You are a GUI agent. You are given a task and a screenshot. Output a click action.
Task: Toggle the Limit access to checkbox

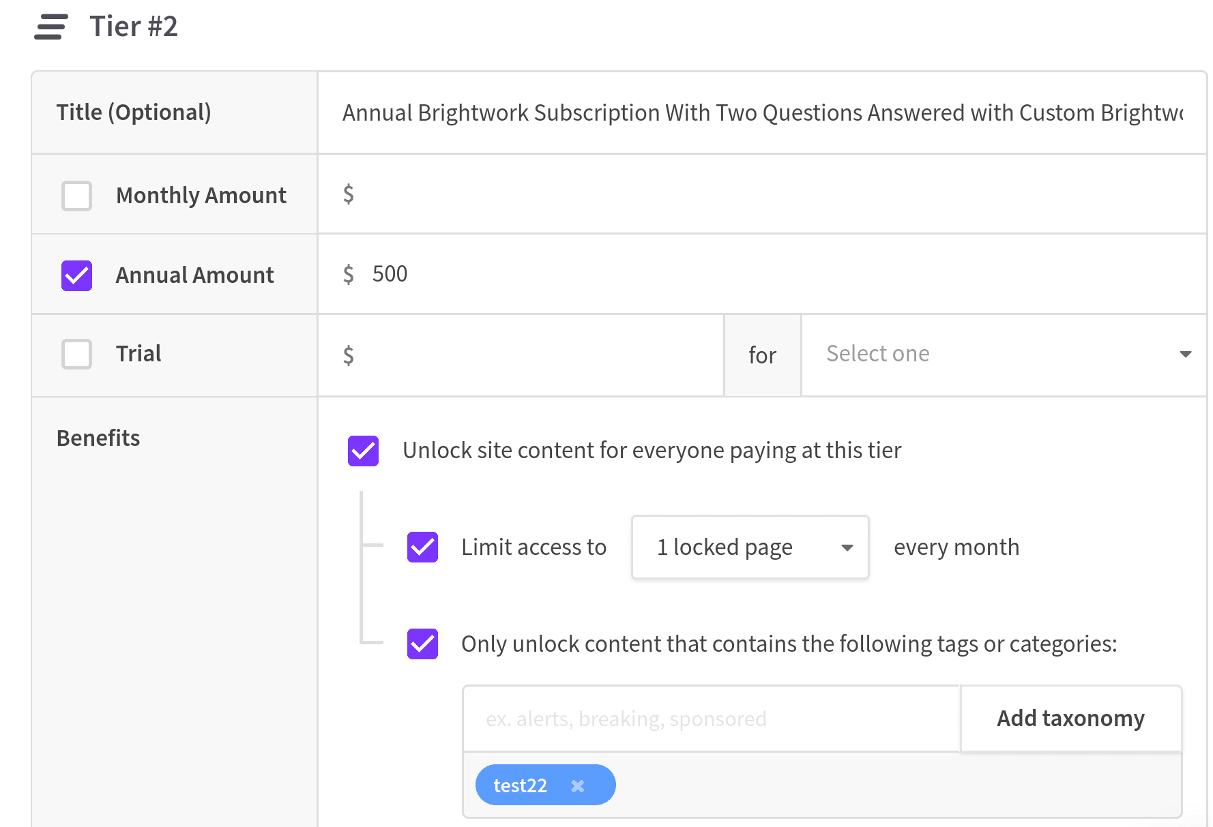(422, 547)
